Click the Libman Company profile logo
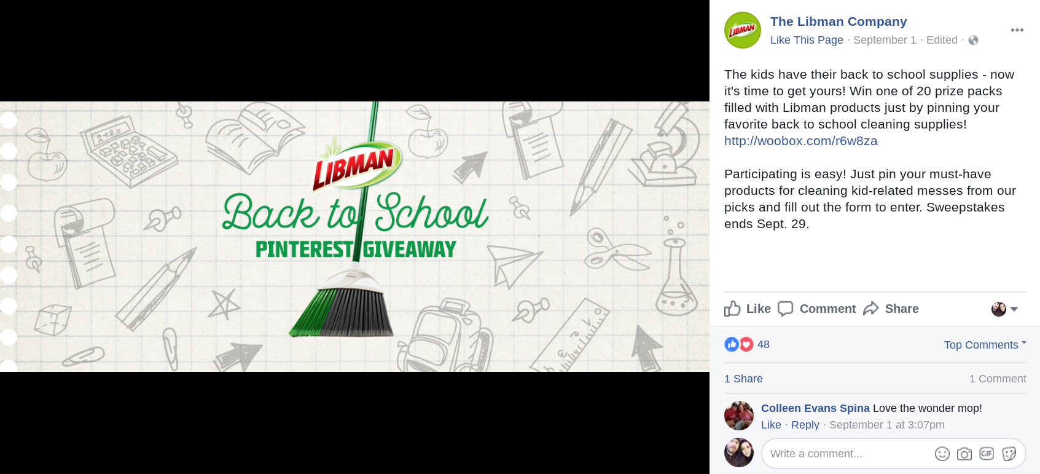 (x=742, y=30)
